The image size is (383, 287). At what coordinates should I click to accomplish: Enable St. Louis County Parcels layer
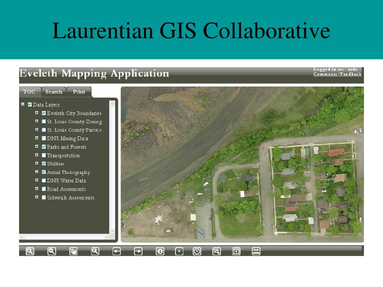point(44,130)
